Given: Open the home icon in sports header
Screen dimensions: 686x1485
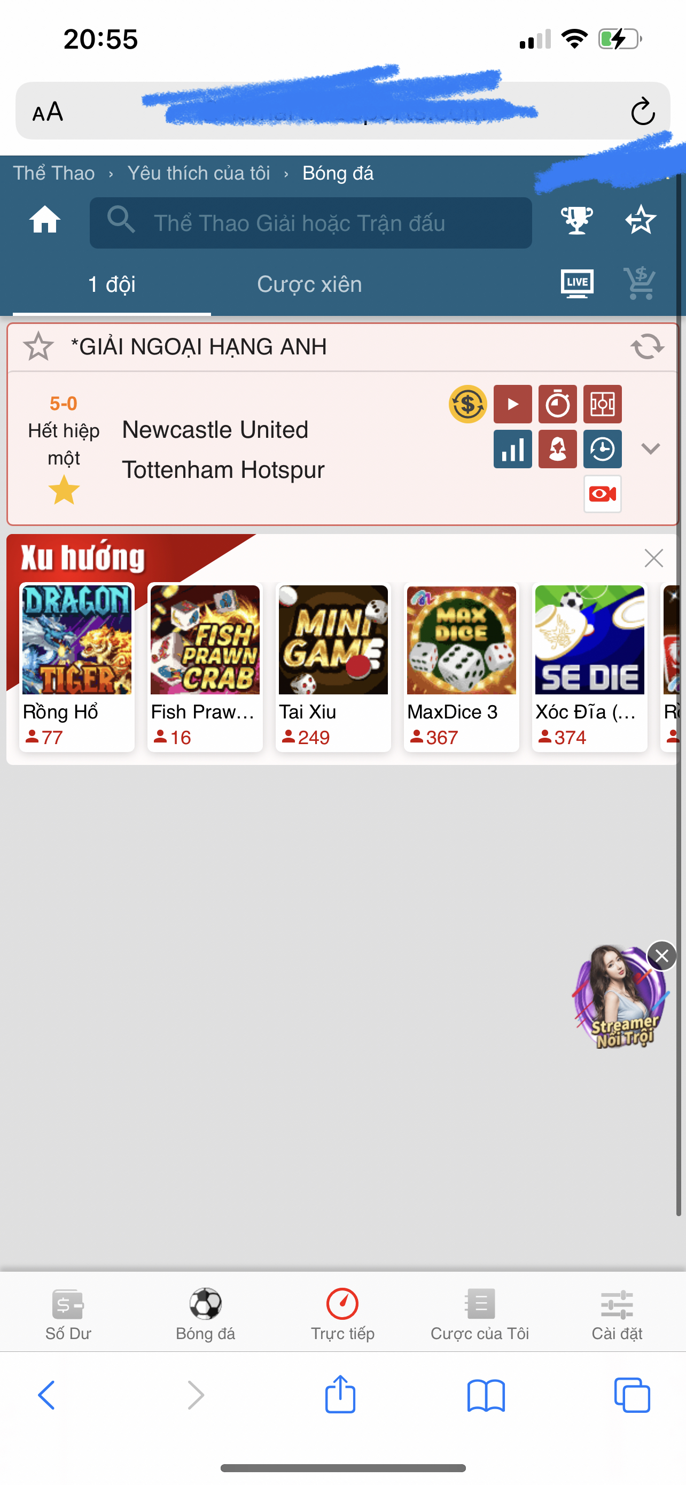Looking at the screenshot, I should click(45, 220).
